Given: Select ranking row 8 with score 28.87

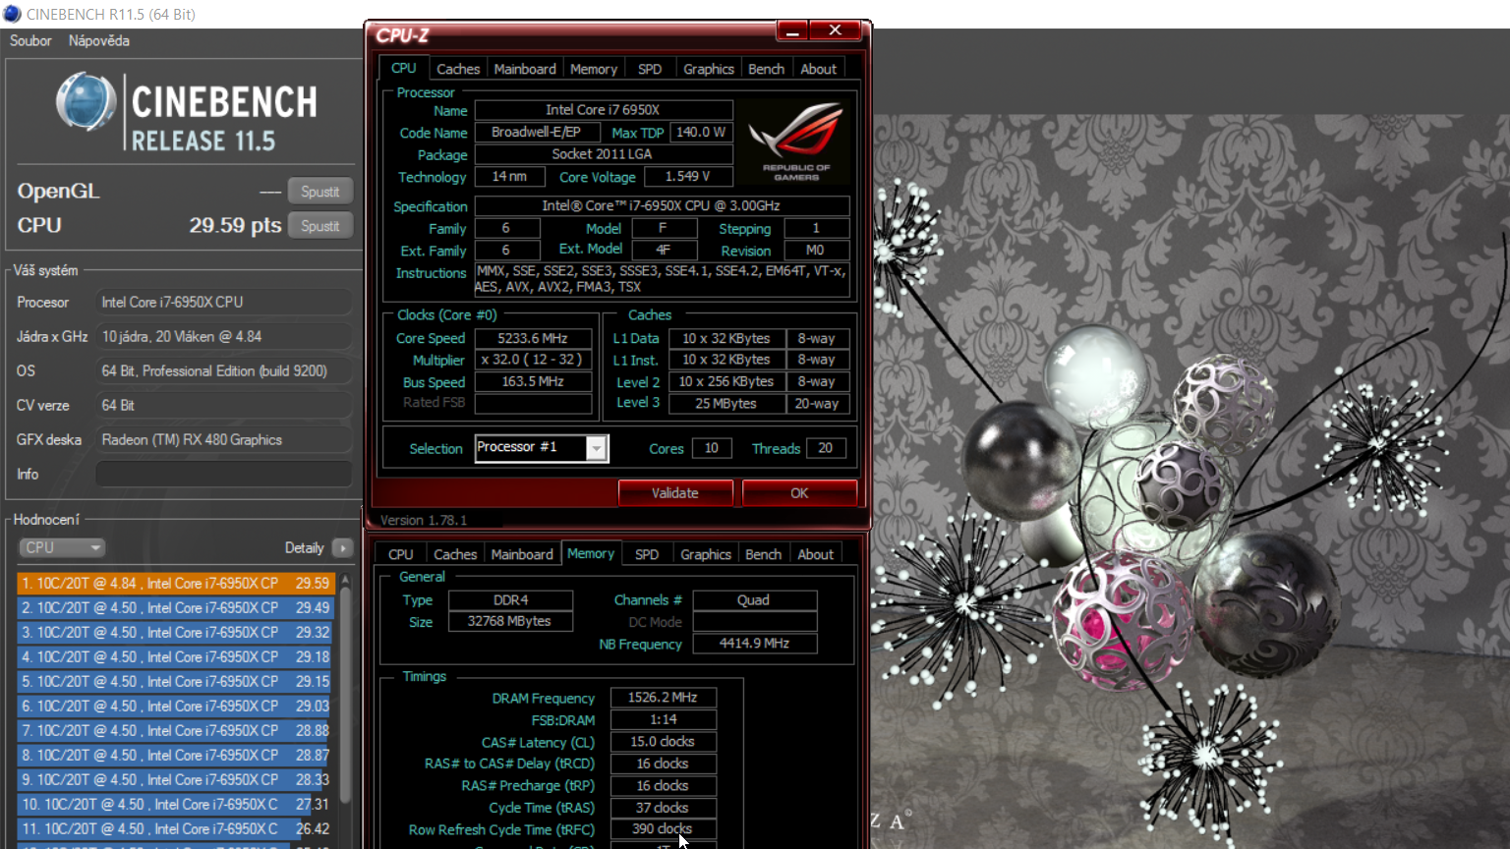Looking at the screenshot, I should click(x=176, y=755).
